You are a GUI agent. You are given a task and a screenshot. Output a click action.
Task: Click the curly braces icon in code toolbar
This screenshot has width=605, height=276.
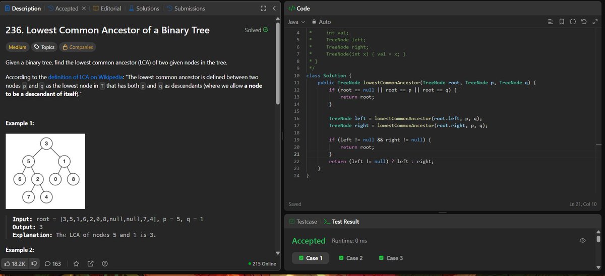tap(573, 22)
